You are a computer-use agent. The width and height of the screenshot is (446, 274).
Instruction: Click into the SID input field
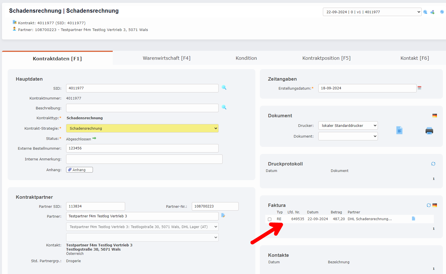pos(142,88)
